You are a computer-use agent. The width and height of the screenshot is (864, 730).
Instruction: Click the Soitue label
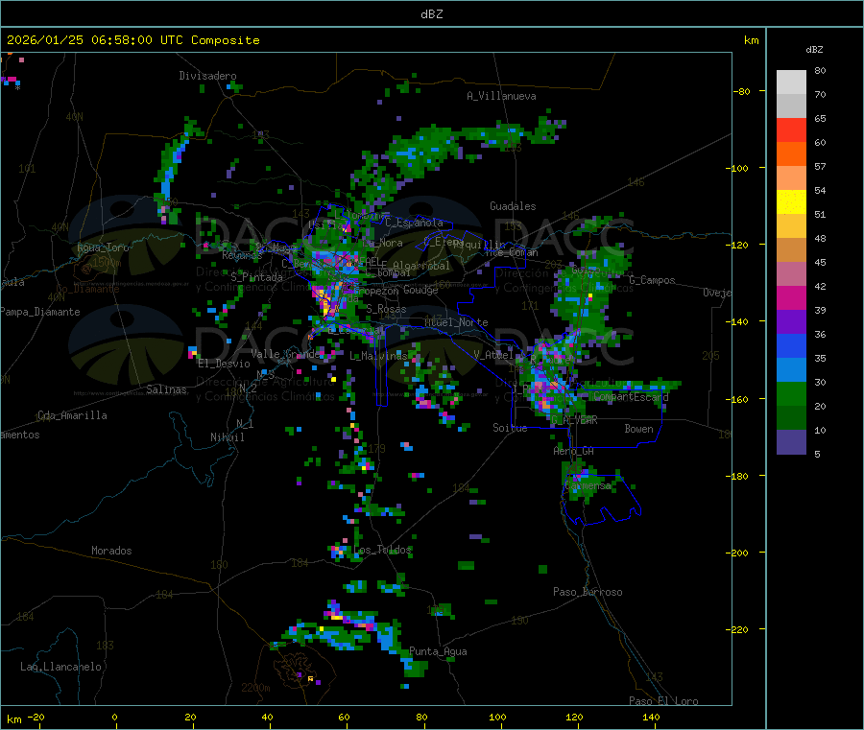(x=510, y=428)
